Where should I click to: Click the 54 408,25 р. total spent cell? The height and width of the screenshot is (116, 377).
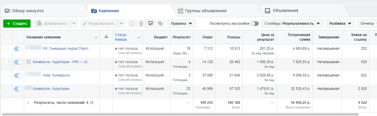(295, 105)
